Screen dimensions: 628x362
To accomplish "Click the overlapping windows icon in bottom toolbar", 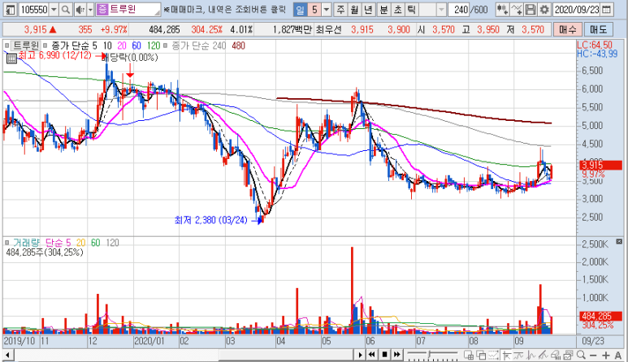I will (481, 355).
